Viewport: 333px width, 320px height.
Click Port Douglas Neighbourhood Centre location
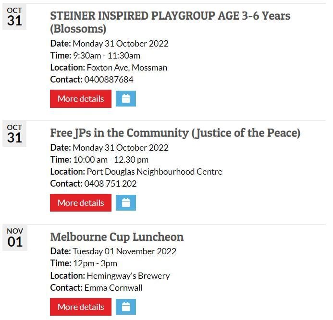click(154, 172)
